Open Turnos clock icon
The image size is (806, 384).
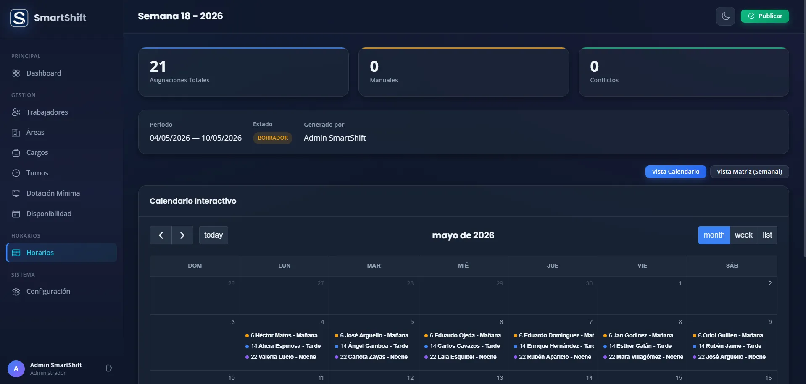pyautogui.click(x=16, y=173)
